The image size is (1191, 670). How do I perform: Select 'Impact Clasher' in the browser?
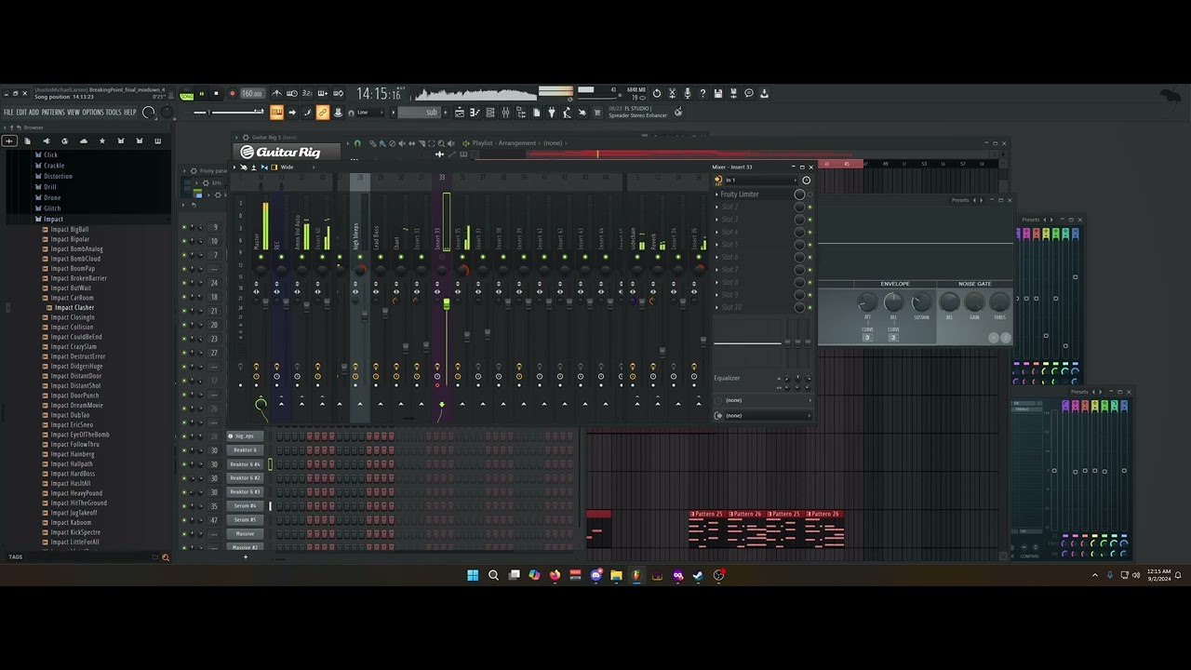pos(74,308)
